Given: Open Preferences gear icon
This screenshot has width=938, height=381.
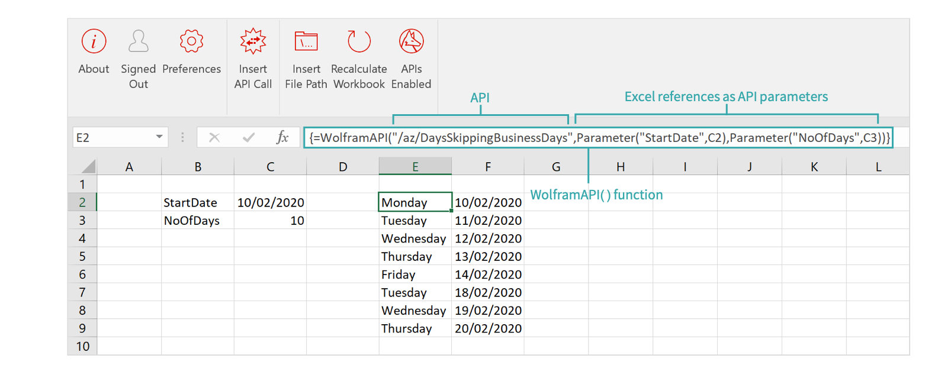Looking at the screenshot, I should pyautogui.click(x=191, y=42).
